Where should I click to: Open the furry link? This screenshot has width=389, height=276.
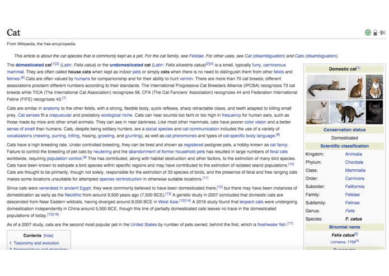tap(256, 65)
